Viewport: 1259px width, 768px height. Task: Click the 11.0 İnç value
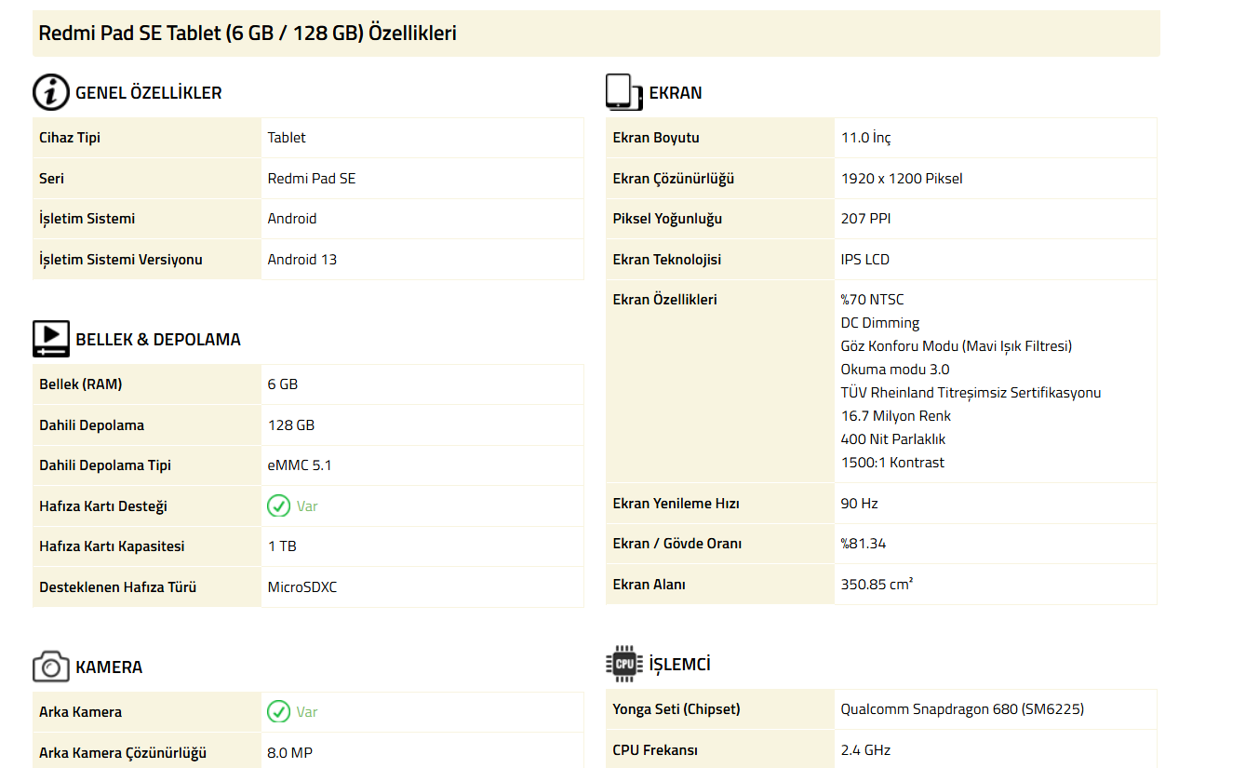pyautogui.click(x=866, y=138)
